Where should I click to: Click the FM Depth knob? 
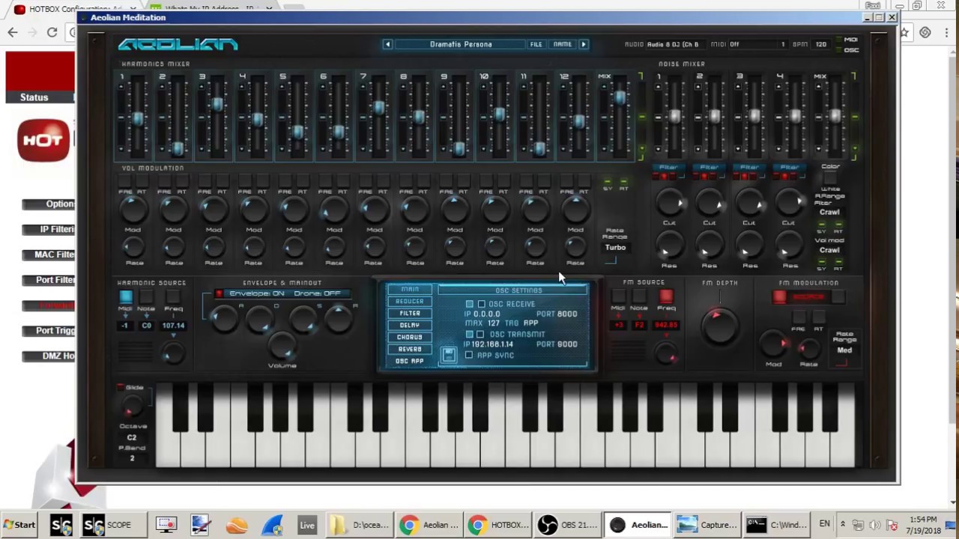tap(719, 326)
